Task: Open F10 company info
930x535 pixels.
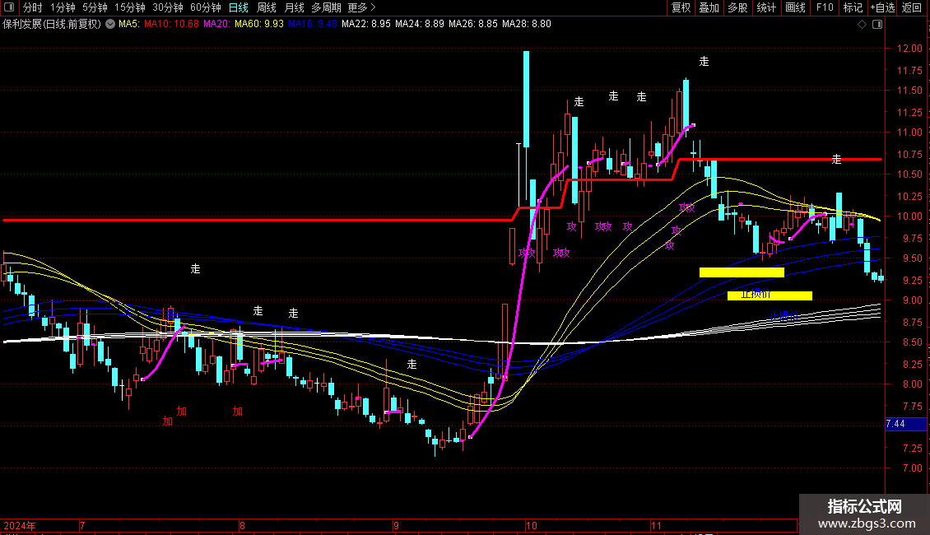Action: click(825, 7)
